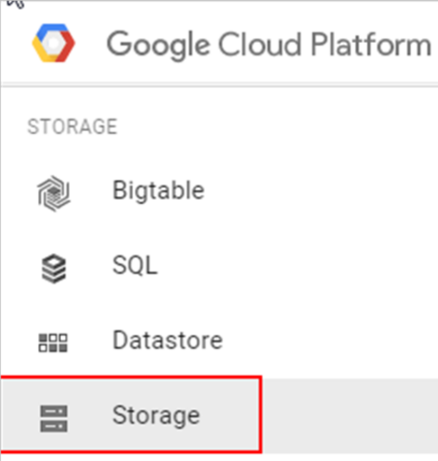
Task: Open the highlighted Storage menu label
Action: [156, 415]
